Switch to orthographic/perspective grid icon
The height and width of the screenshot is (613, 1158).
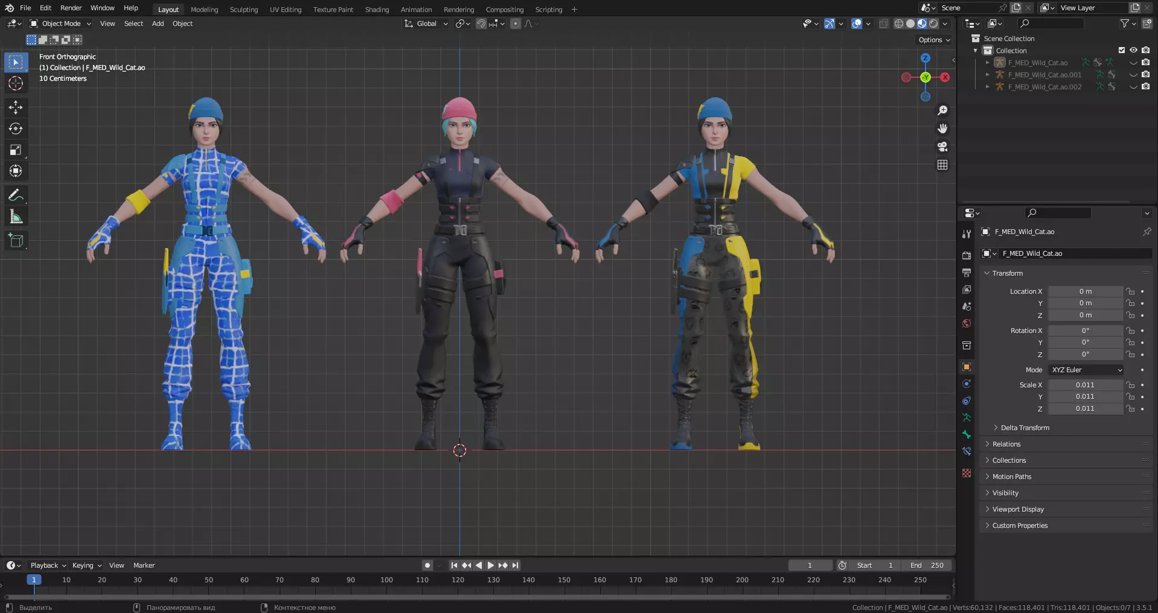coord(942,165)
